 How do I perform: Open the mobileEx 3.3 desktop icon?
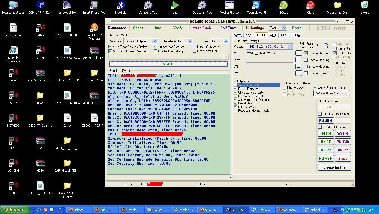pos(94,32)
